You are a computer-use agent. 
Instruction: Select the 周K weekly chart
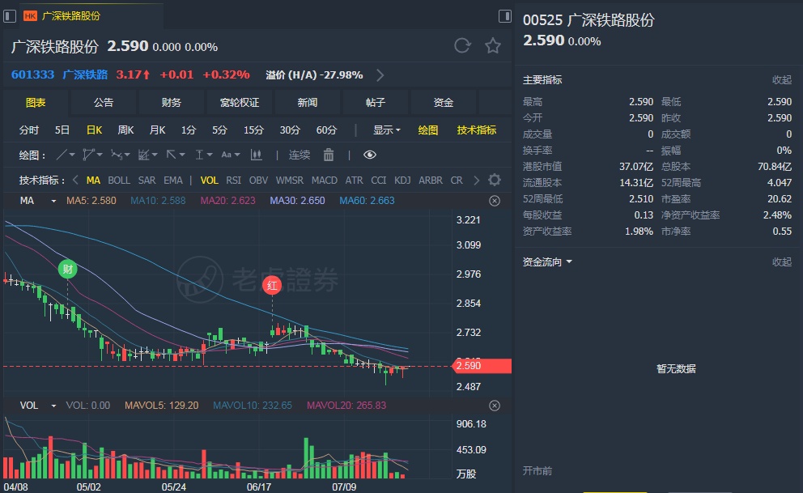click(x=125, y=130)
